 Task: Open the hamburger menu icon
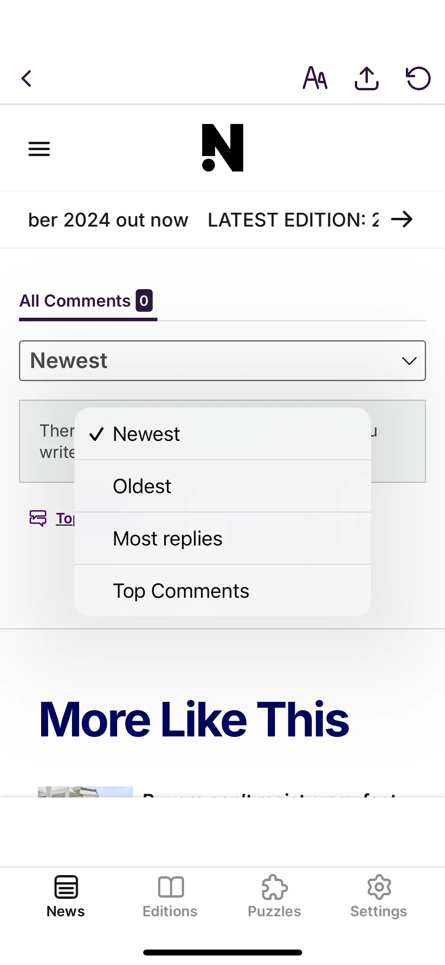(39, 149)
